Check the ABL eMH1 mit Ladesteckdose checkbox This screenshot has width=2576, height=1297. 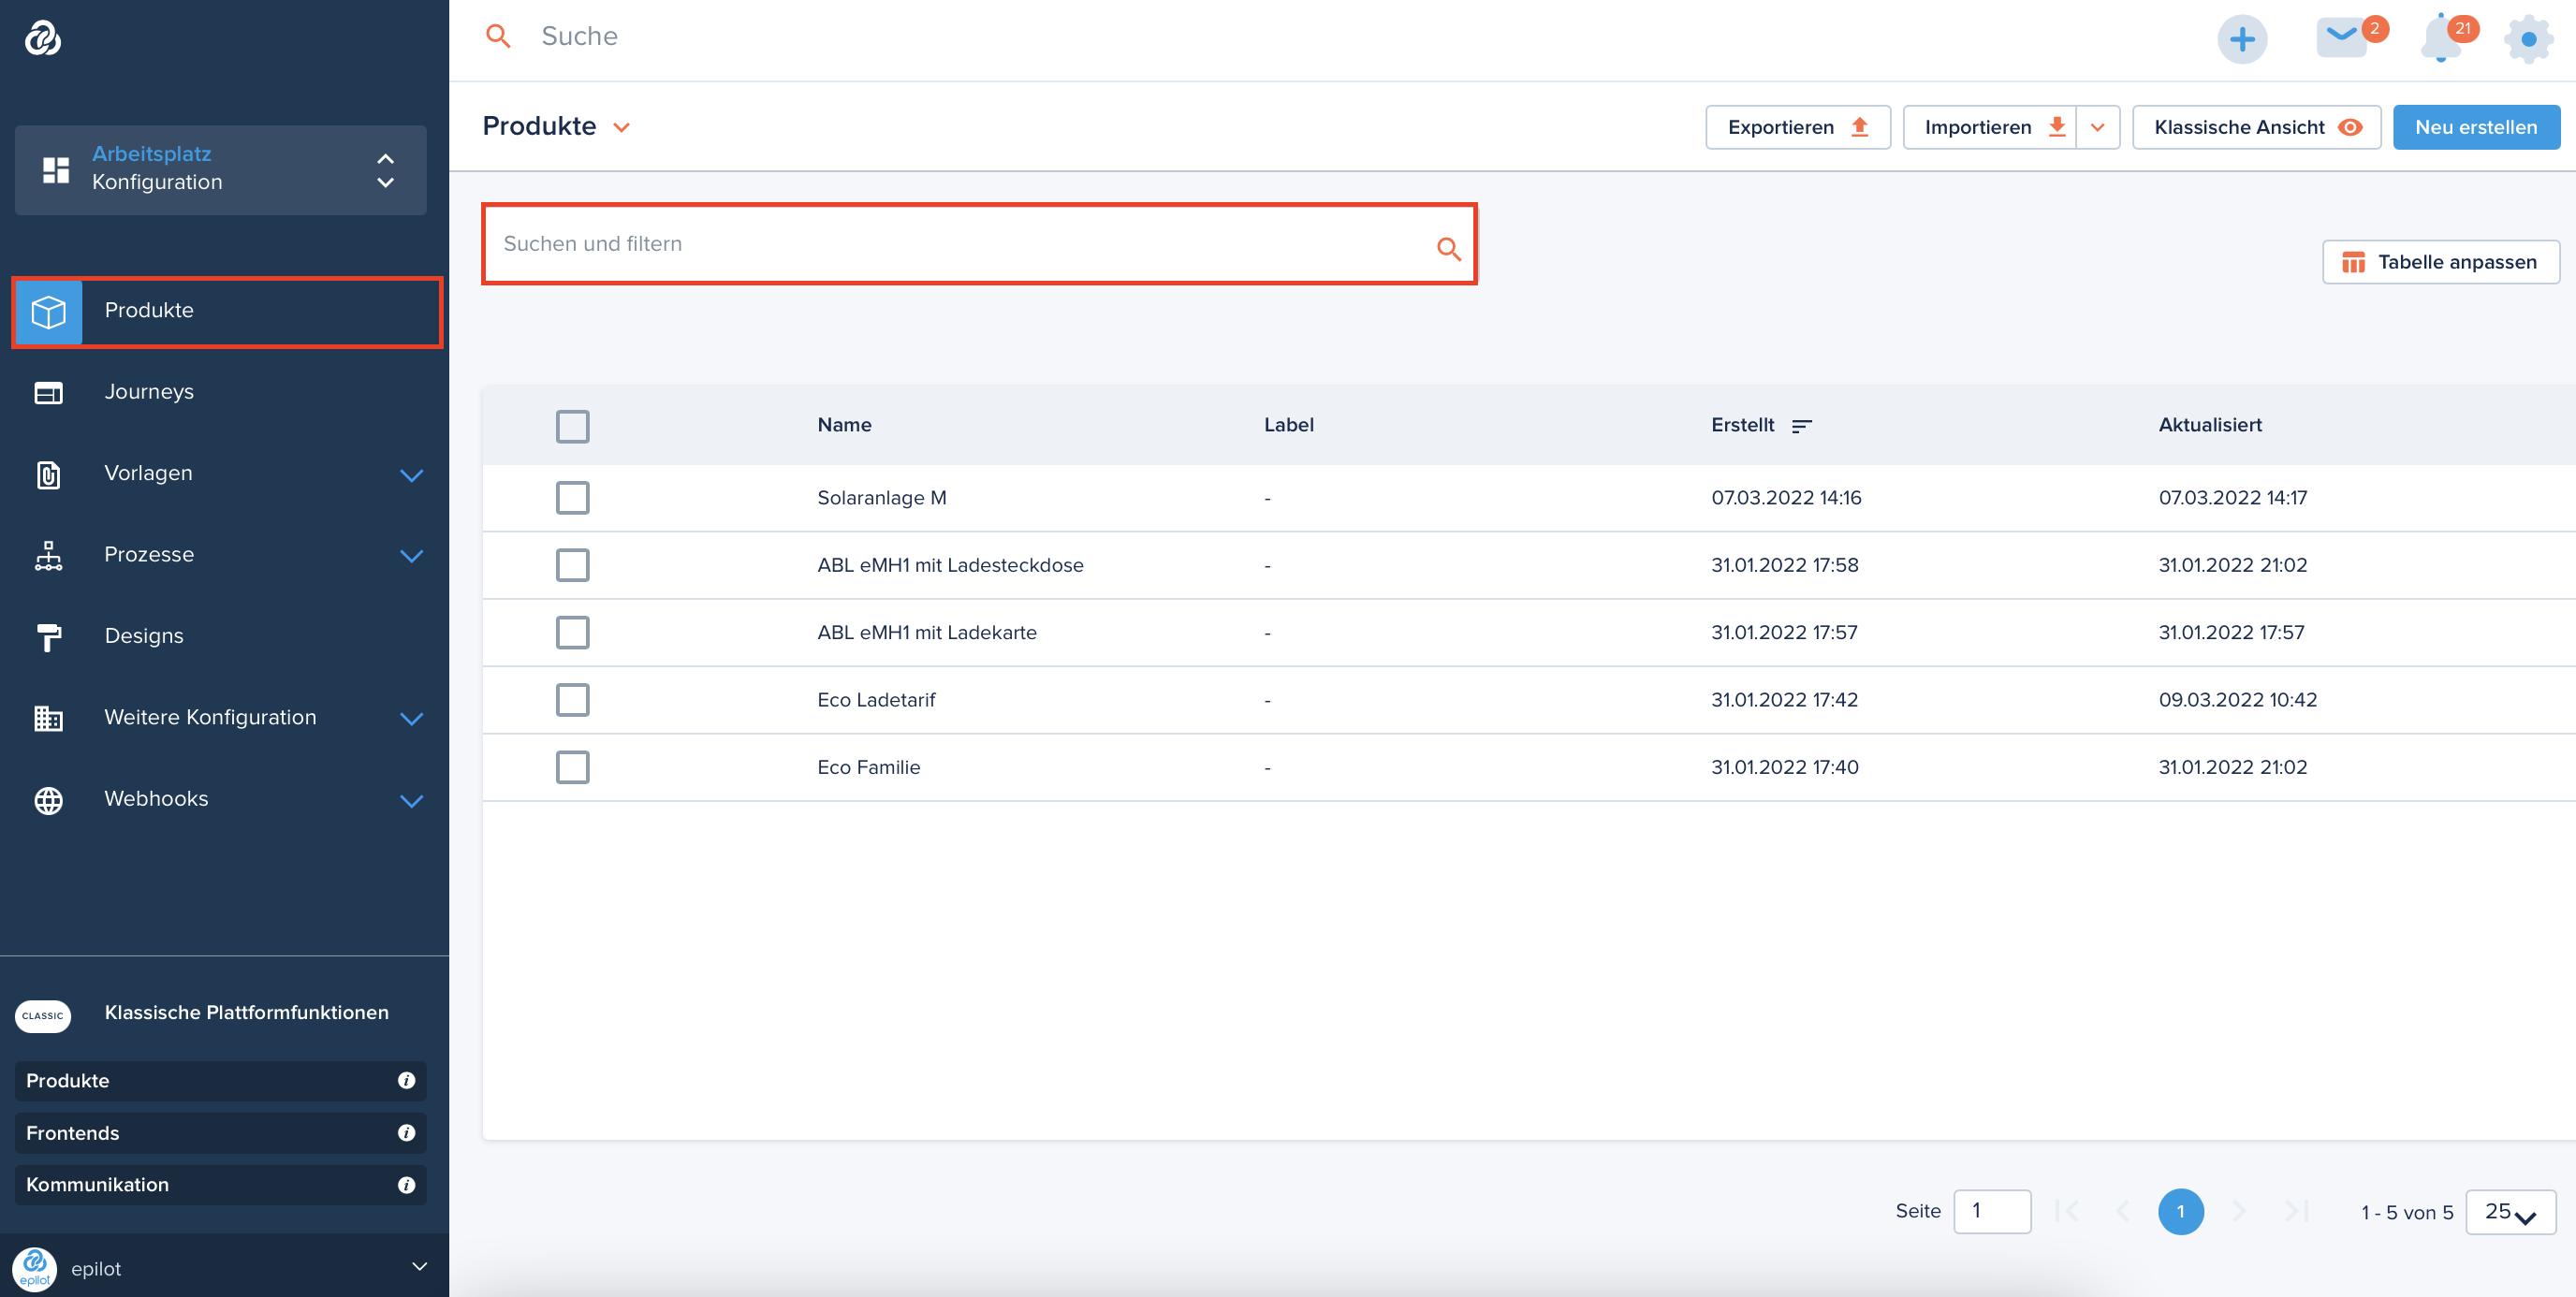coord(572,565)
